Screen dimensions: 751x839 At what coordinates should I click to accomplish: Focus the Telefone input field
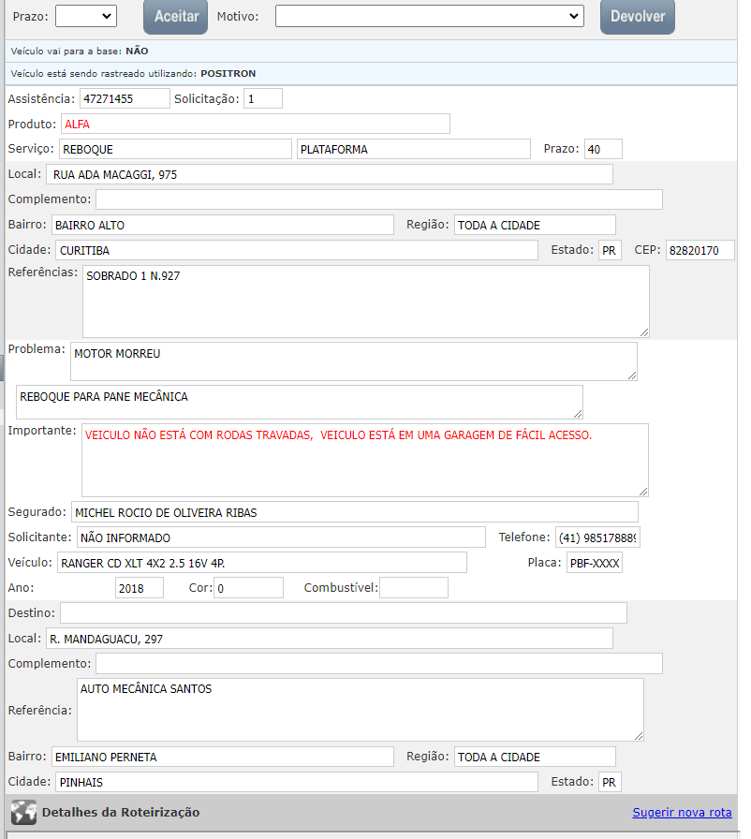pos(597,537)
